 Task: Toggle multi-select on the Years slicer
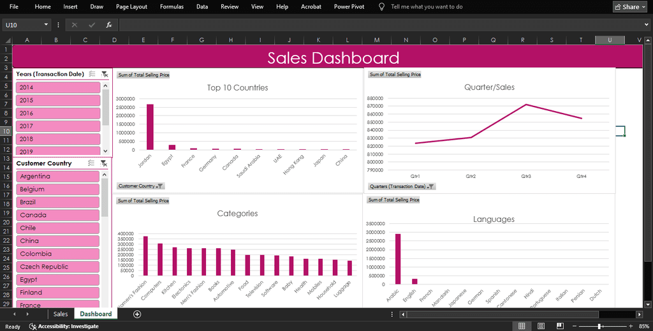[x=92, y=74]
